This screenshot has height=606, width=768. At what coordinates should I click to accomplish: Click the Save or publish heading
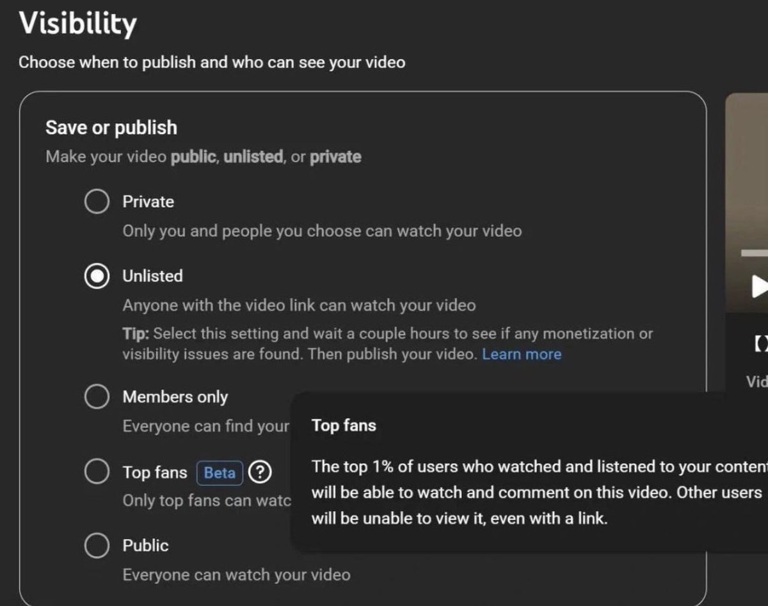(x=111, y=127)
